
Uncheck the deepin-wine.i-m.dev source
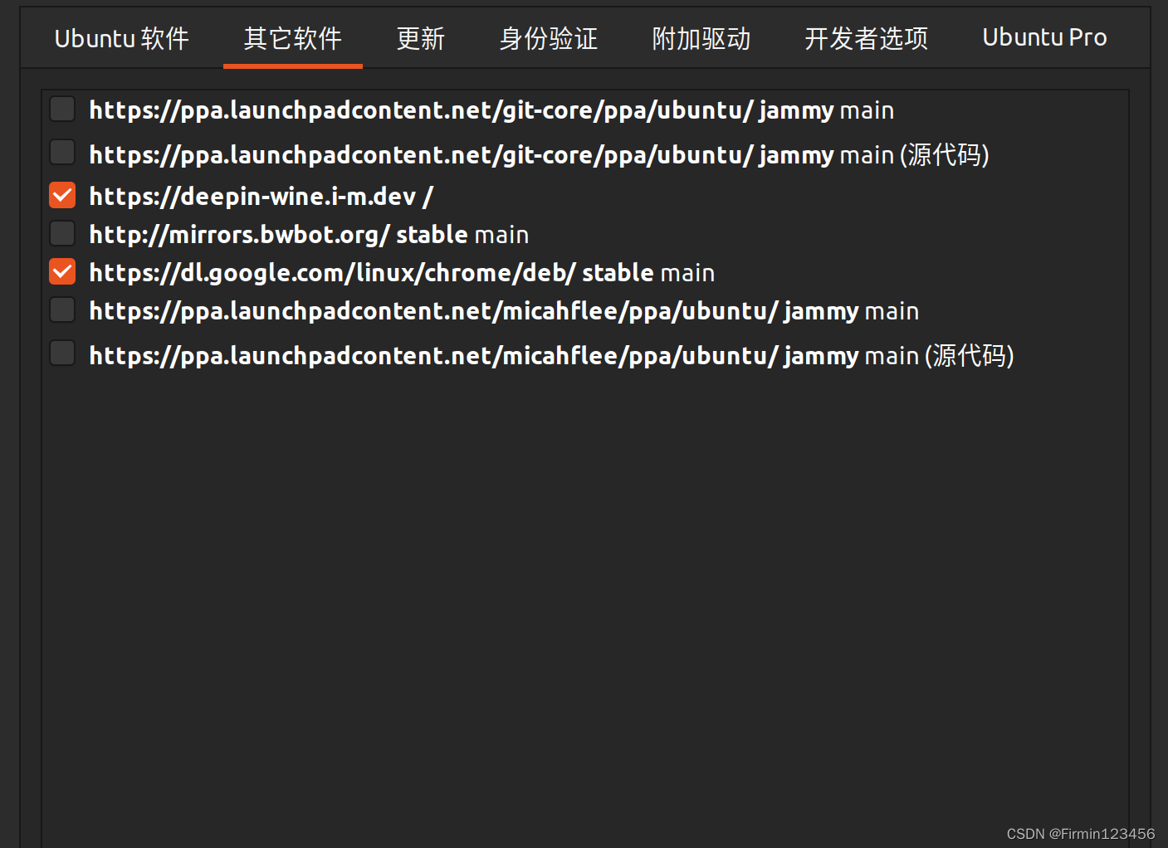pos(62,195)
